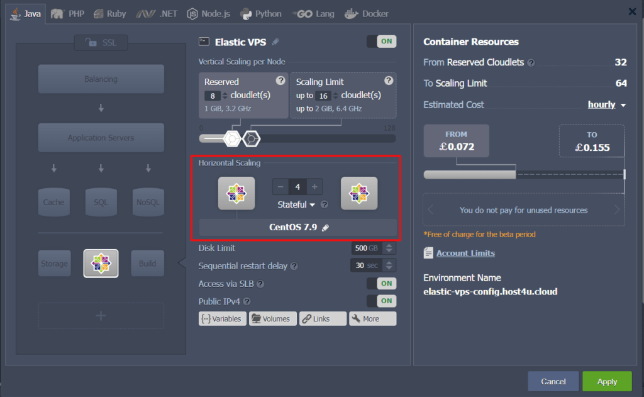Increase the horizontal node count
The width and height of the screenshot is (644, 397).
coord(314,187)
